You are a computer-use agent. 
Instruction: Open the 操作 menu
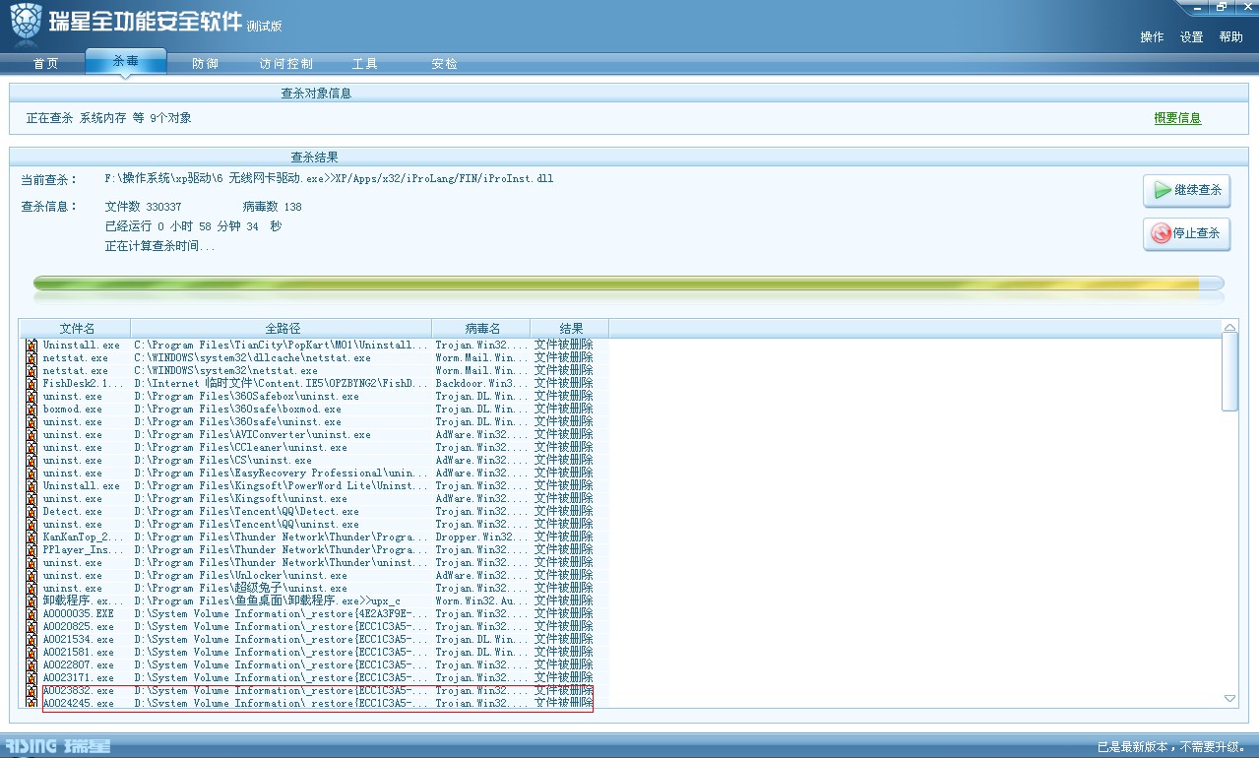[x=1152, y=37]
